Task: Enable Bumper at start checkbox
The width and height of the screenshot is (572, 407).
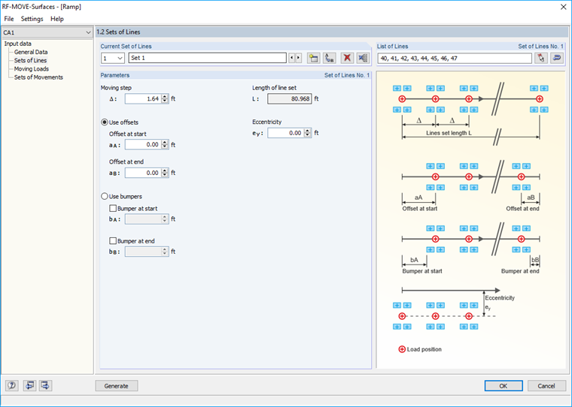Action: [113, 208]
